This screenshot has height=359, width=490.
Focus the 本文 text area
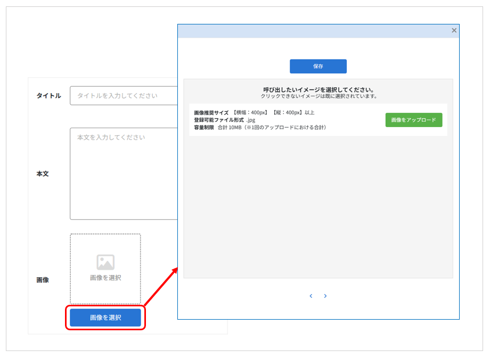124,173
